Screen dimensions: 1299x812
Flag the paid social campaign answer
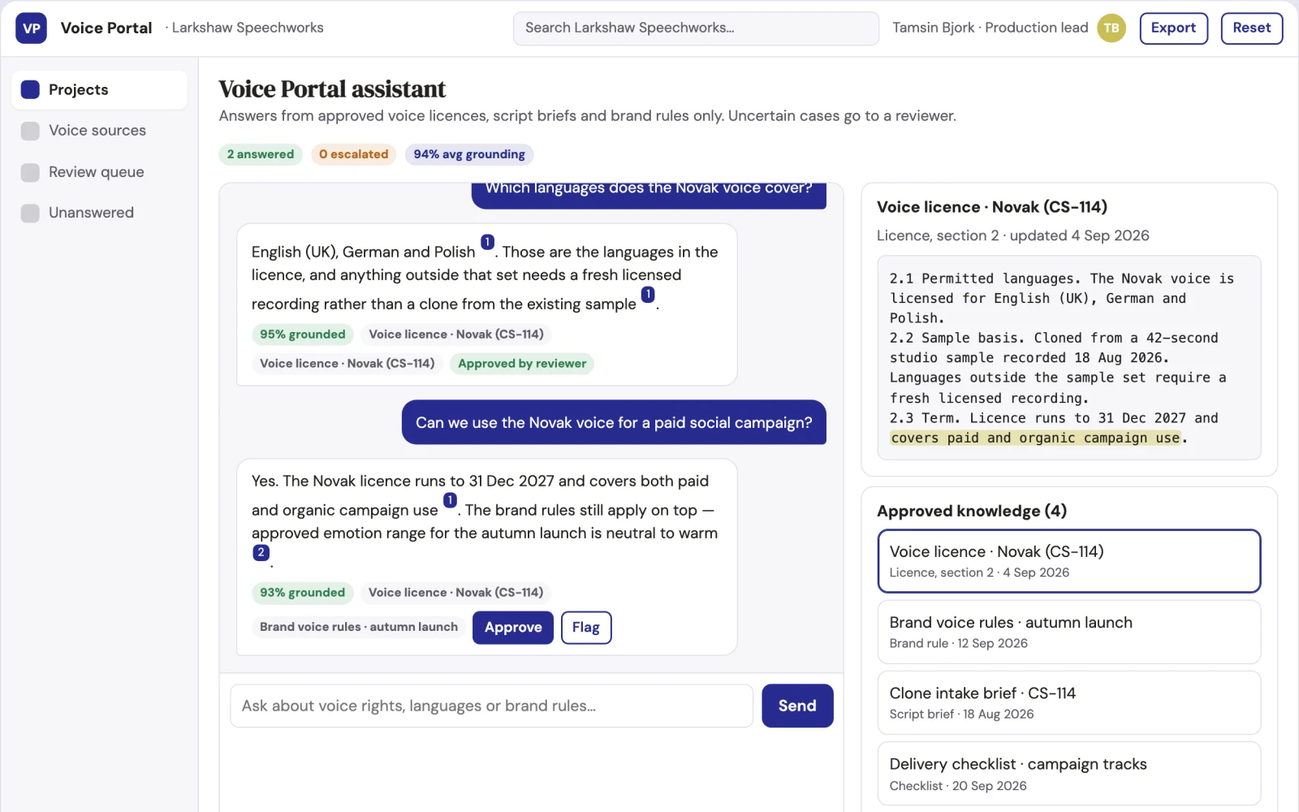(586, 628)
